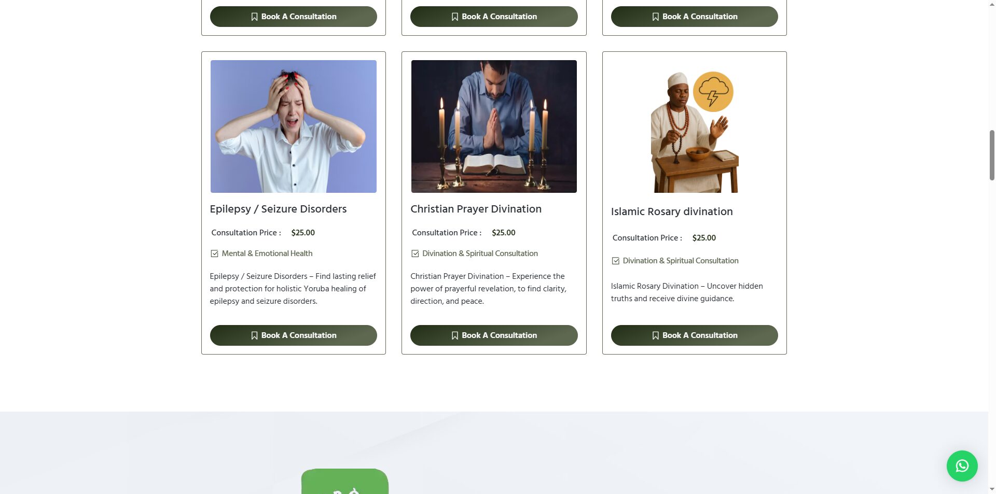
Task: Open the Islamic Rosary divination title link
Action: [672, 211]
